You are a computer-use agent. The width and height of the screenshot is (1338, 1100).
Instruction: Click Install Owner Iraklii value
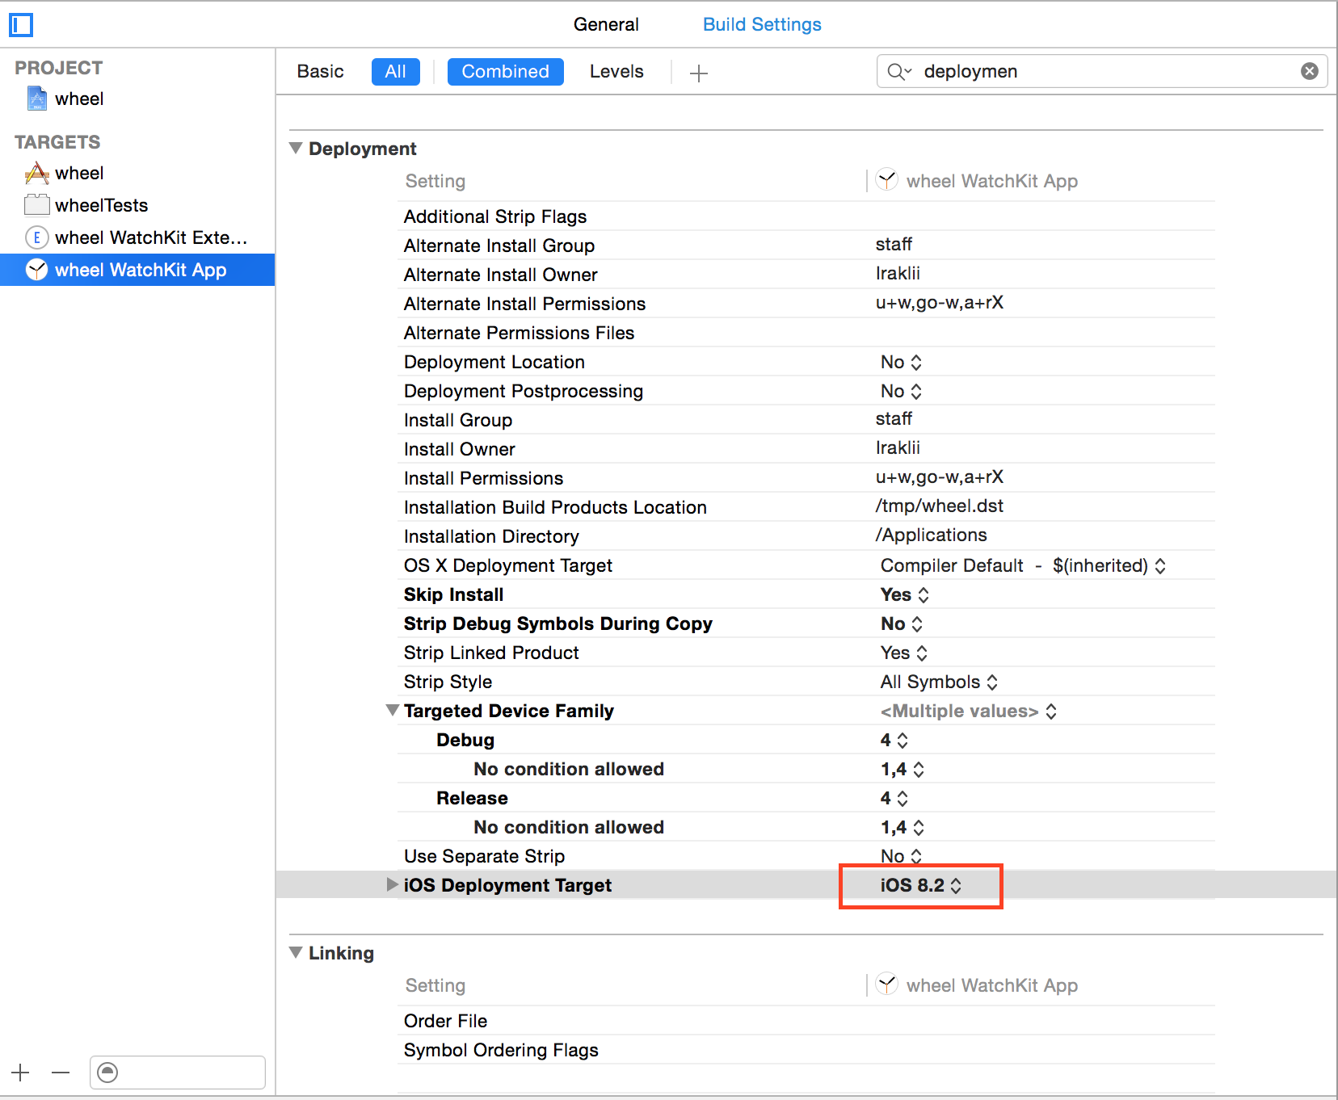(x=898, y=447)
